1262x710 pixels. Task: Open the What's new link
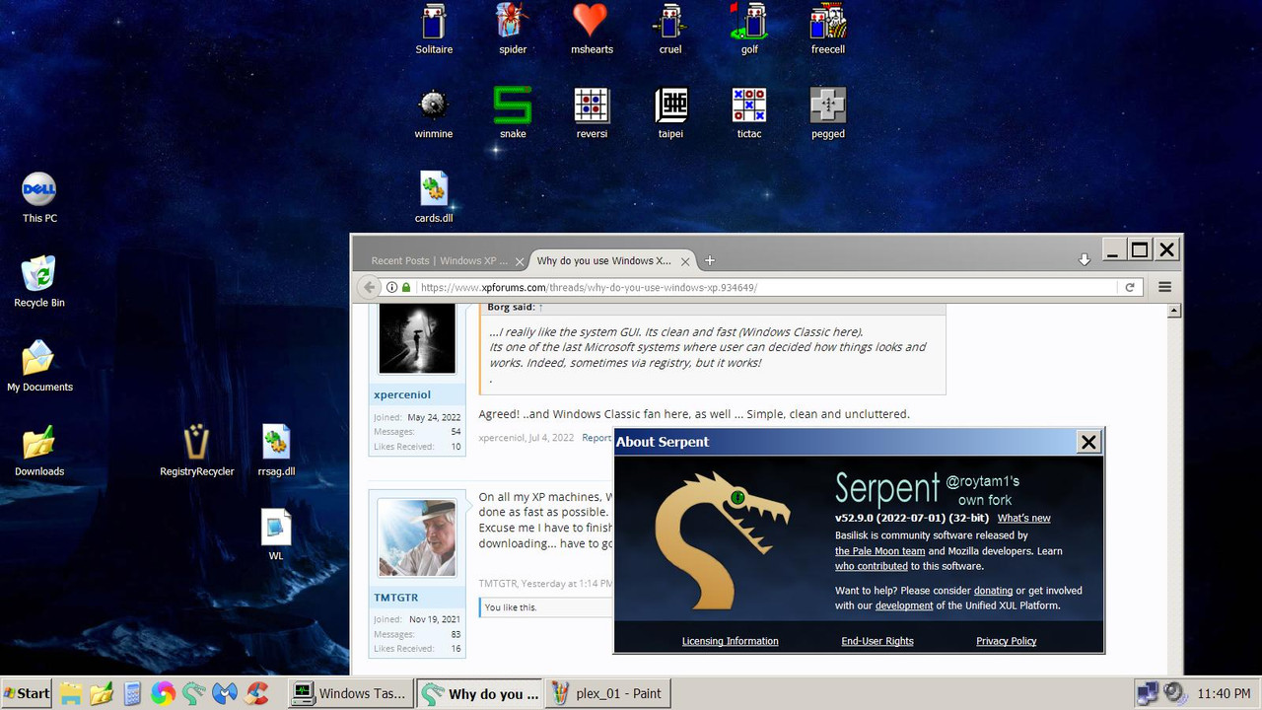click(1023, 518)
